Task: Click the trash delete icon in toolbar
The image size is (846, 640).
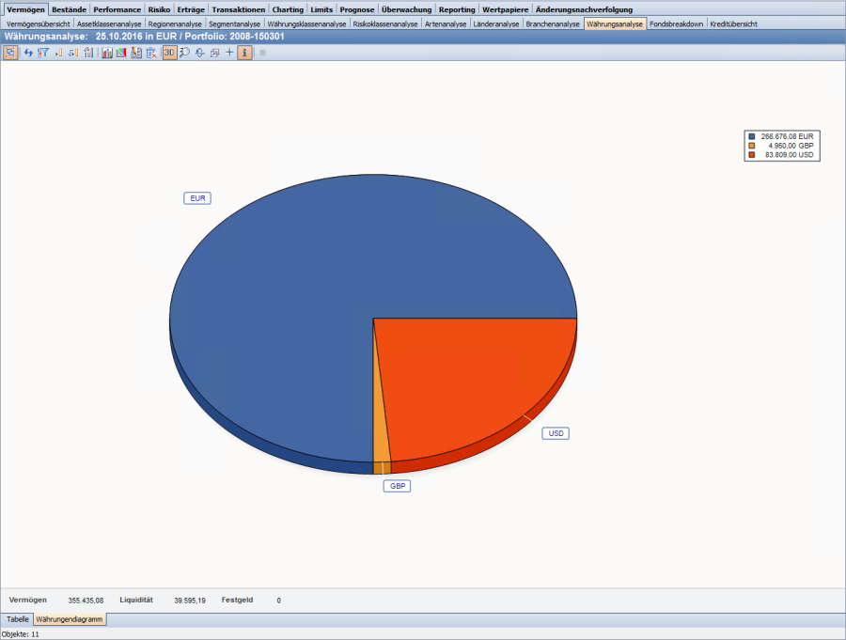Action: click(150, 53)
